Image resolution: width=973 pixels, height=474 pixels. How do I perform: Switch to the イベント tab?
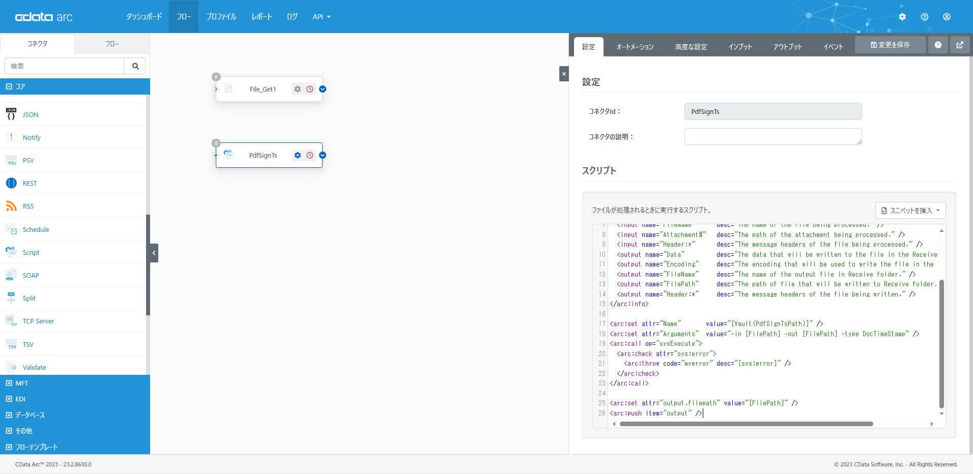point(833,47)
